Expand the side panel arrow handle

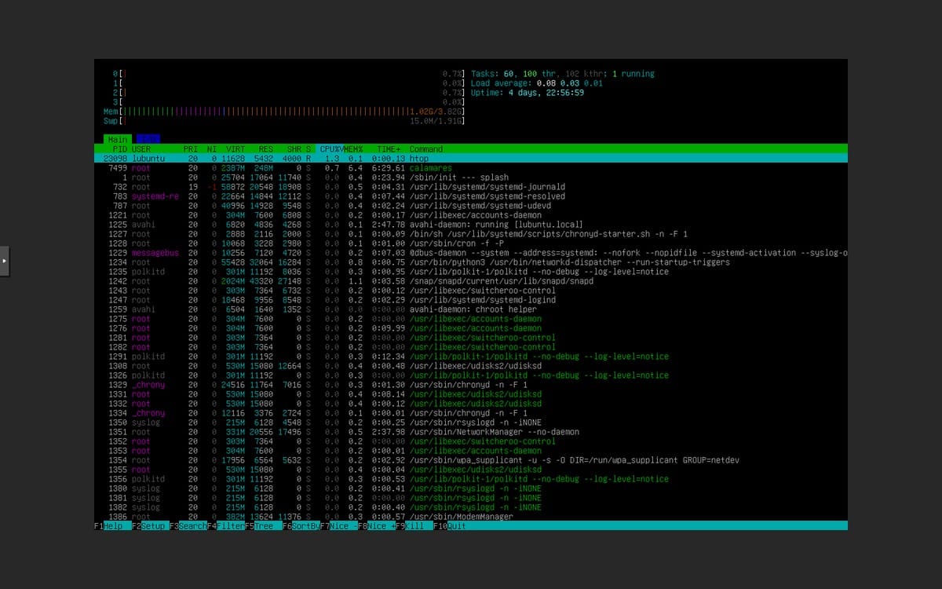pyautogui.click(x=4, y=259)
